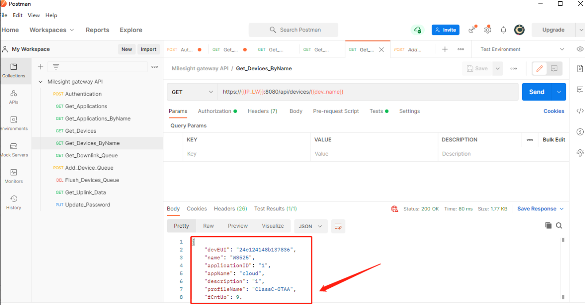Click the request comment mode icon

554,69
